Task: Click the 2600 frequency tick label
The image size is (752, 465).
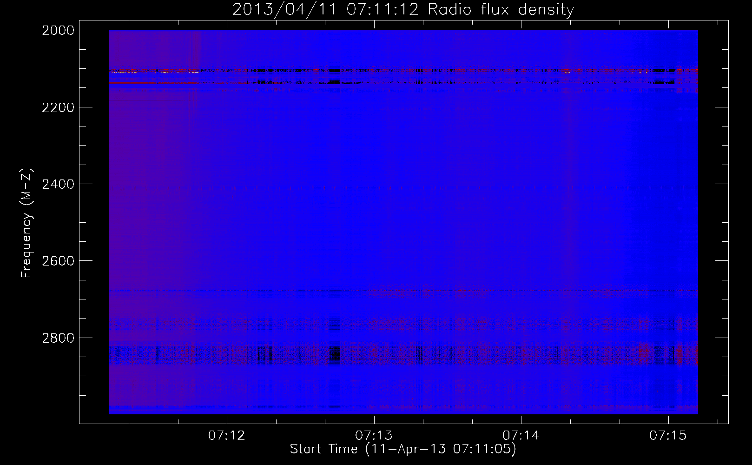Action: tap(58, 261)
